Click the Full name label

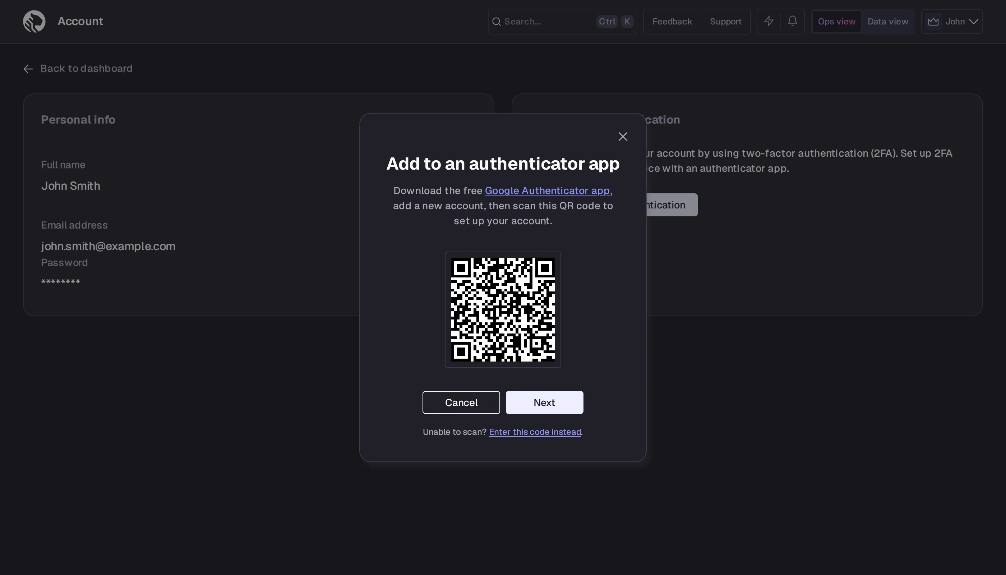(x=63, y=165)
